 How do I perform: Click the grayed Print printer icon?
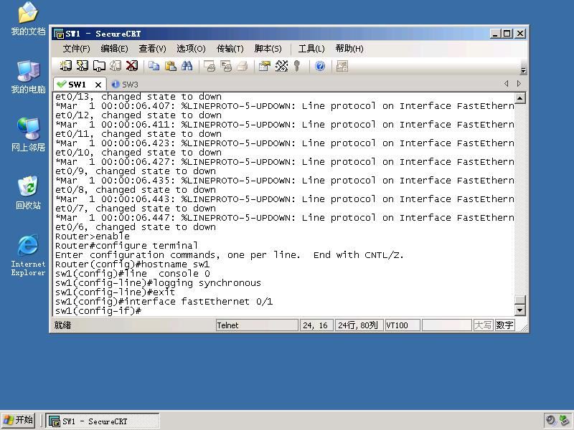click(x=243, y=66)
